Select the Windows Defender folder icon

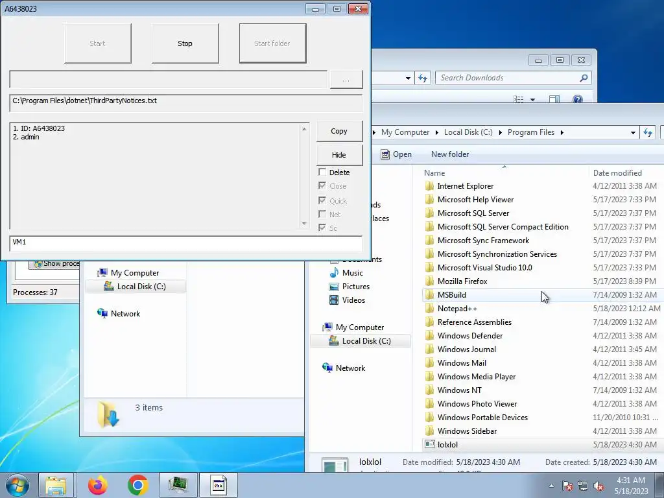(x=429, y=335)
